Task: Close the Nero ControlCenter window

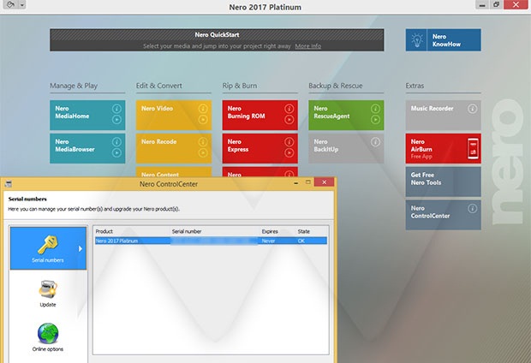Action: click(324, 182)
